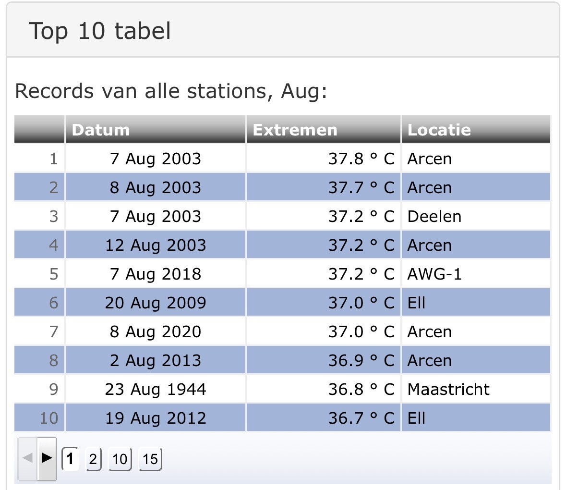The height and width of the screenshot is (490, 566).
Task: Jump to page 15 of the table
Action: (150, 459)
